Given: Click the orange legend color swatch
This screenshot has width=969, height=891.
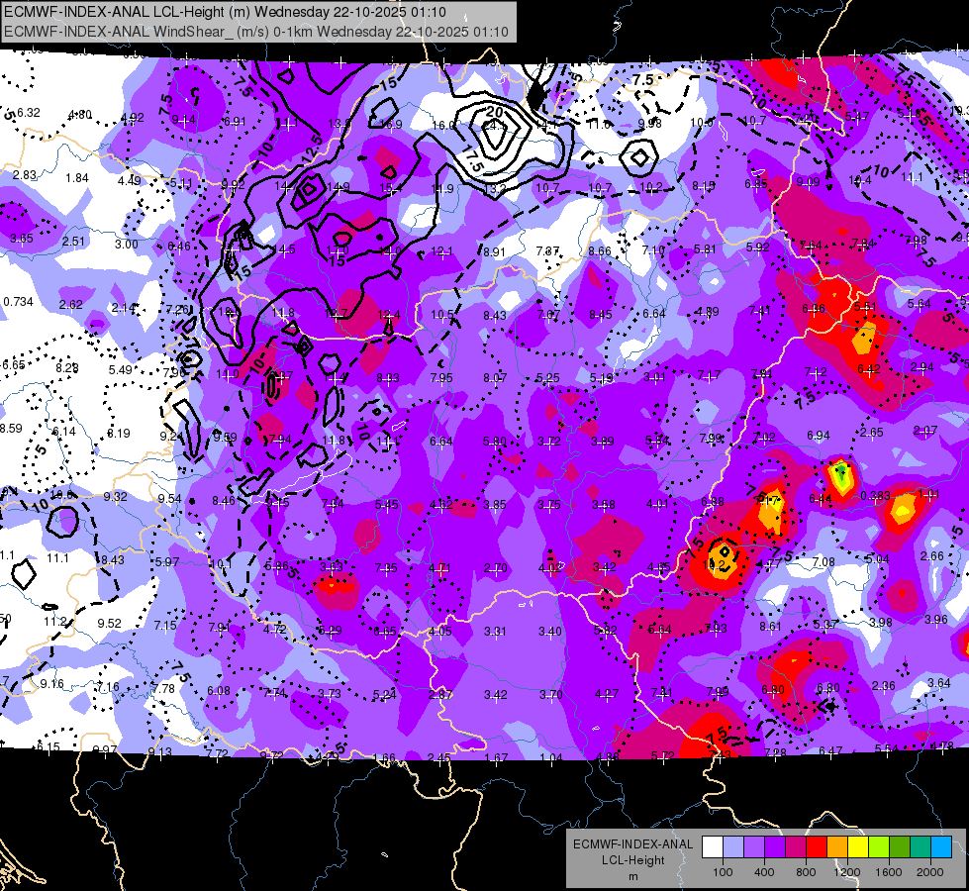Looking at the screenshot, I should [837, 847].
